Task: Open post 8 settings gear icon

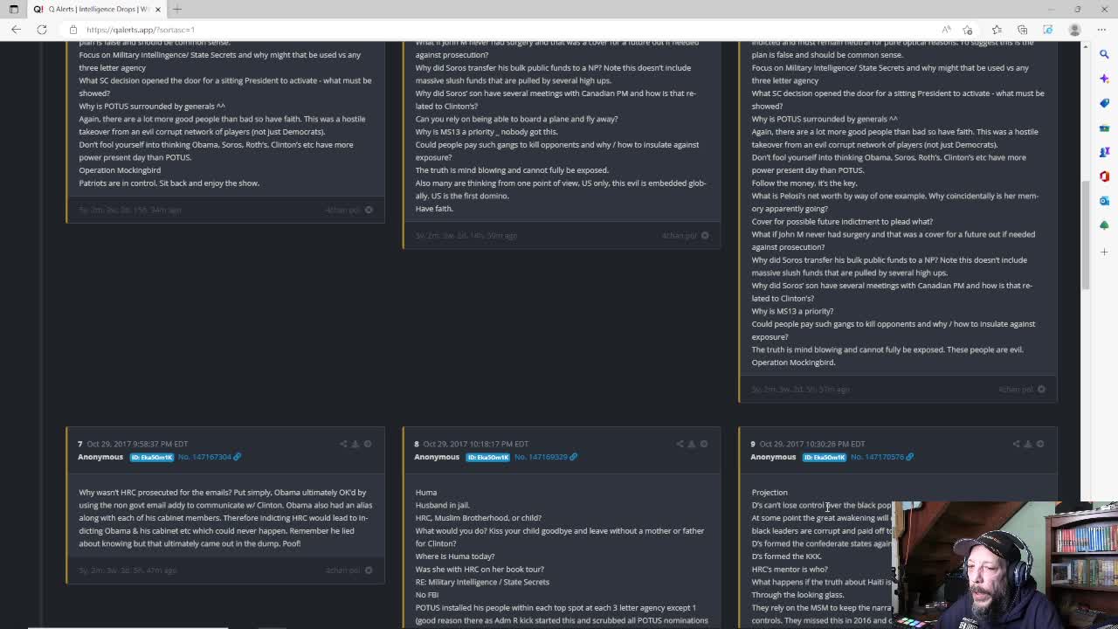Action: 704,444
